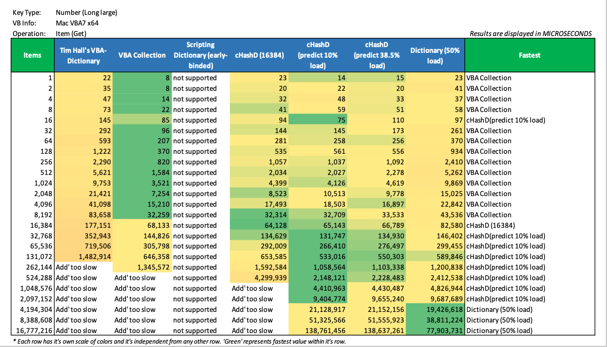607x347 pixels.
Task: Select the footnote about color scale per row
Action: 179,342
